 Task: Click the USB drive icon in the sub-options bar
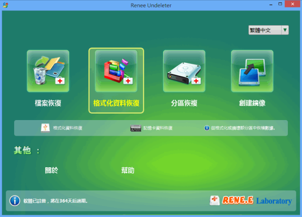coord(45,128)
